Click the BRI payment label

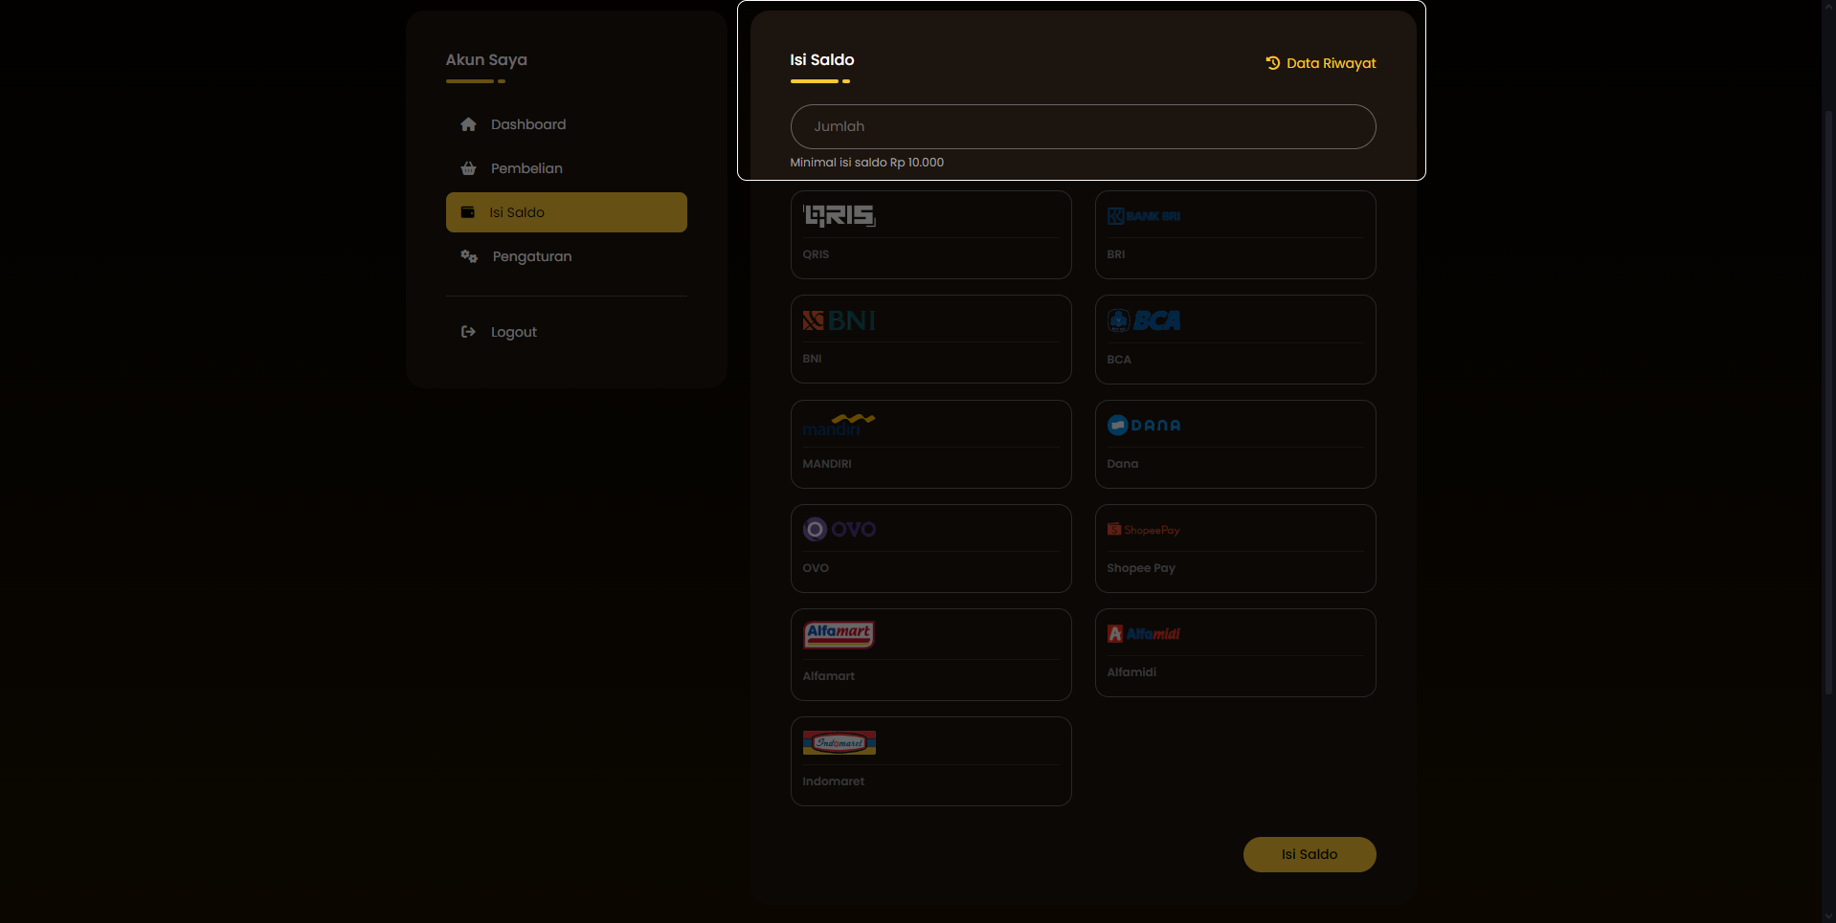coord(1116,254)
